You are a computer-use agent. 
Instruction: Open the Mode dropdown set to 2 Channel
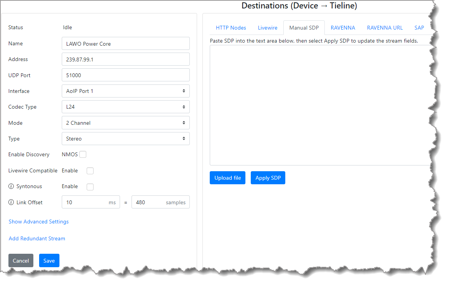tap(125, 123)
